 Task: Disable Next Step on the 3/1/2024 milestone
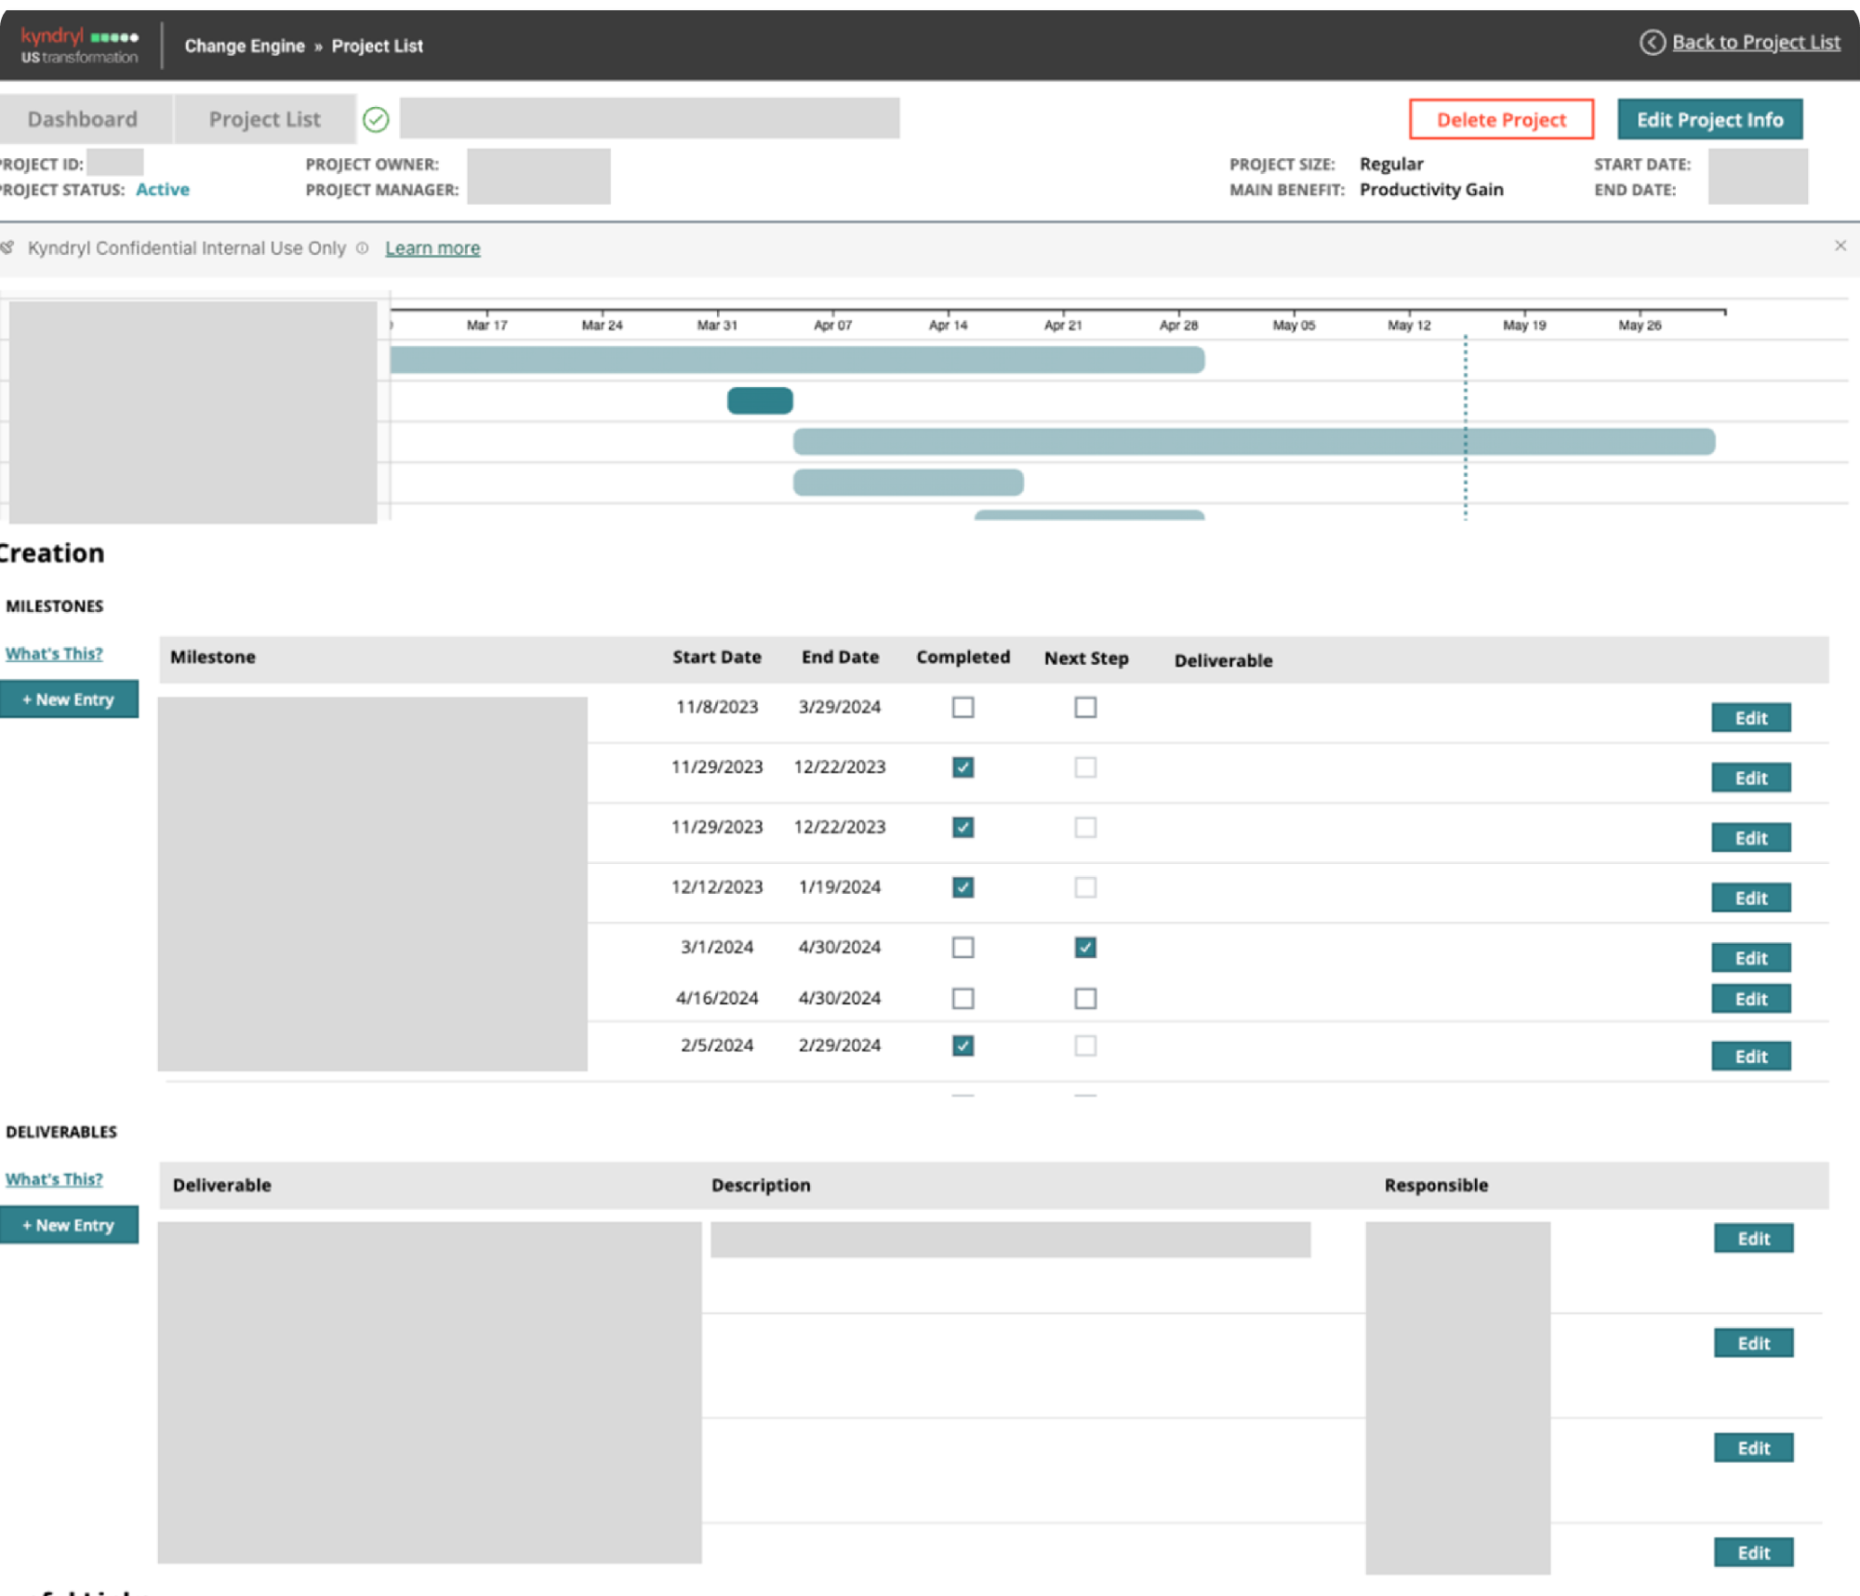coord(1084,947)
